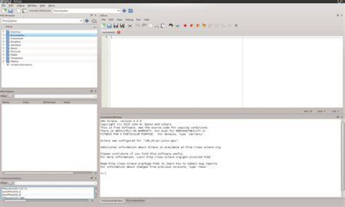345x207 pixels.
Task: Close the unnamed editor tab
Action: point(119,32)
